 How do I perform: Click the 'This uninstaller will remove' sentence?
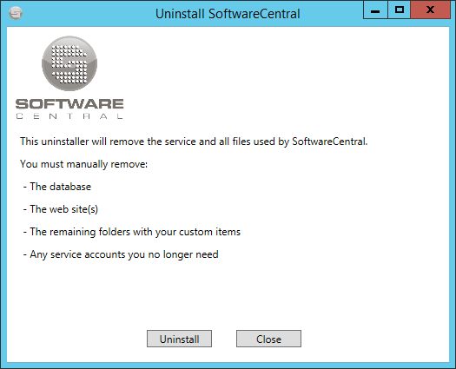pyautogui.click(x=194, y=142)
